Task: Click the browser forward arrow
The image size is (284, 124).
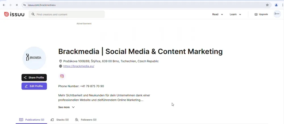Action: (10, 5)
